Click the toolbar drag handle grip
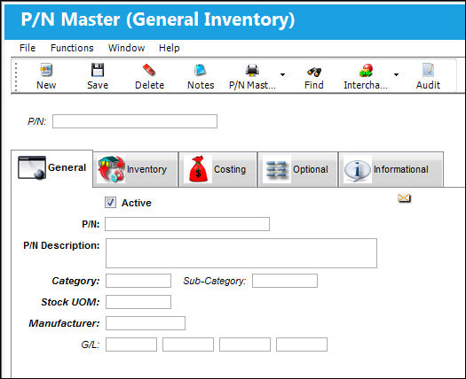Viewport: 466px width, 379px height. pyautogui.click(x=16, y=76)
